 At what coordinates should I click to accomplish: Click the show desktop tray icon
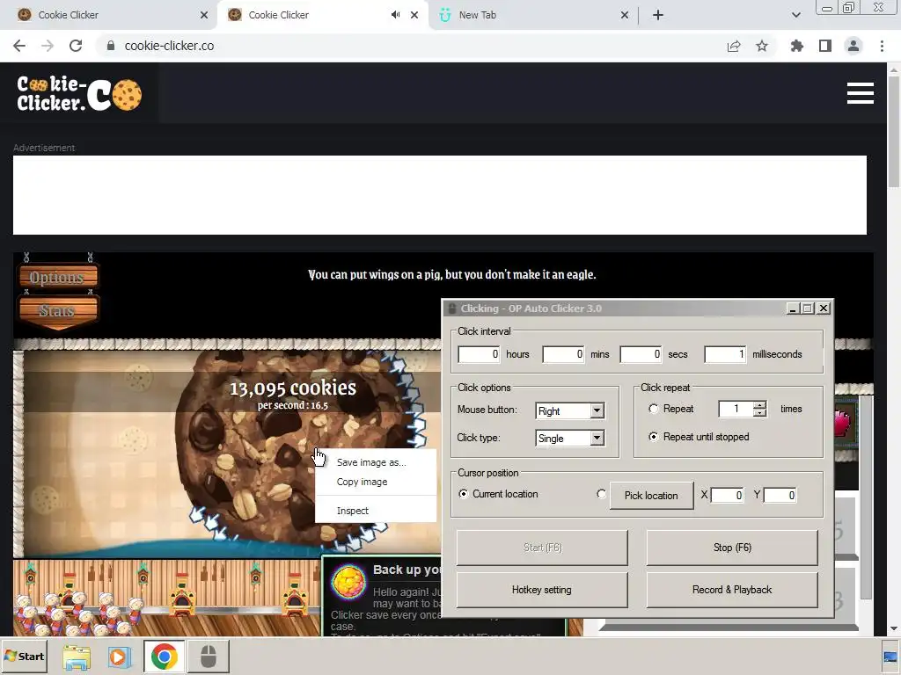[x=890, y=657]
